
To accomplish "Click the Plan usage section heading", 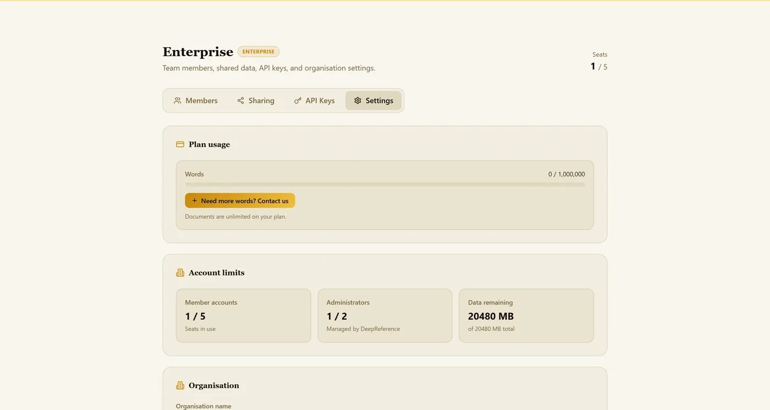I will [209, 145].
